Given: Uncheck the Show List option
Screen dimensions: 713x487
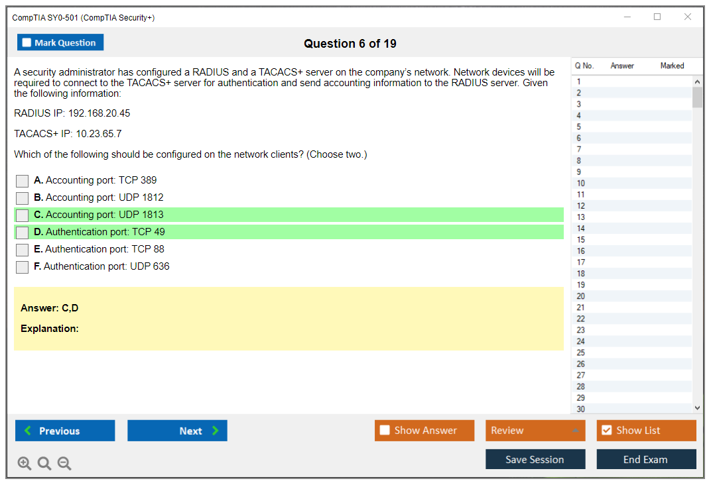Looking at the screenshot, I should coord(606,431).
